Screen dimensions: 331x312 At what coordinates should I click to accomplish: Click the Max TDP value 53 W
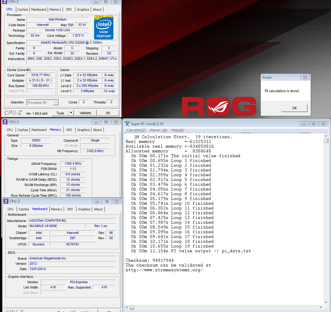82,25
